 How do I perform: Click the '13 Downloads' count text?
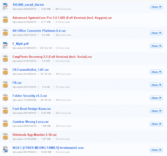[64, 126]
